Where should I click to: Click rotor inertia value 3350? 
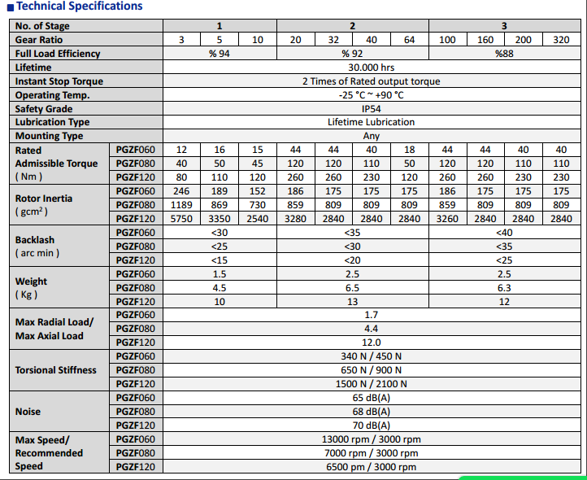220,219
